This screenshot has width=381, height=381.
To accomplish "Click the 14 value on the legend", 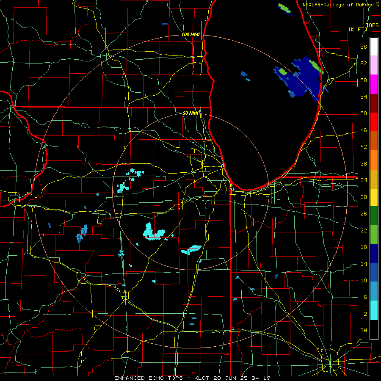I will pos(364,264).
